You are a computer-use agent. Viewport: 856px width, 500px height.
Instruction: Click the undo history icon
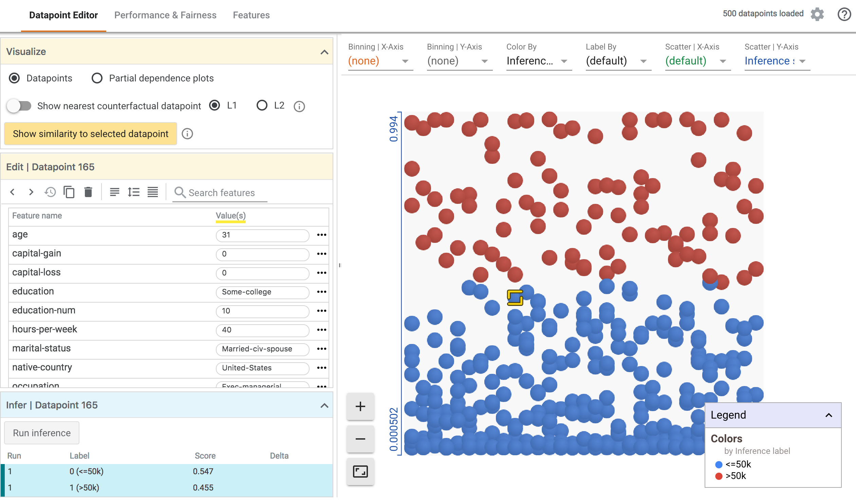tap(51, 192)
